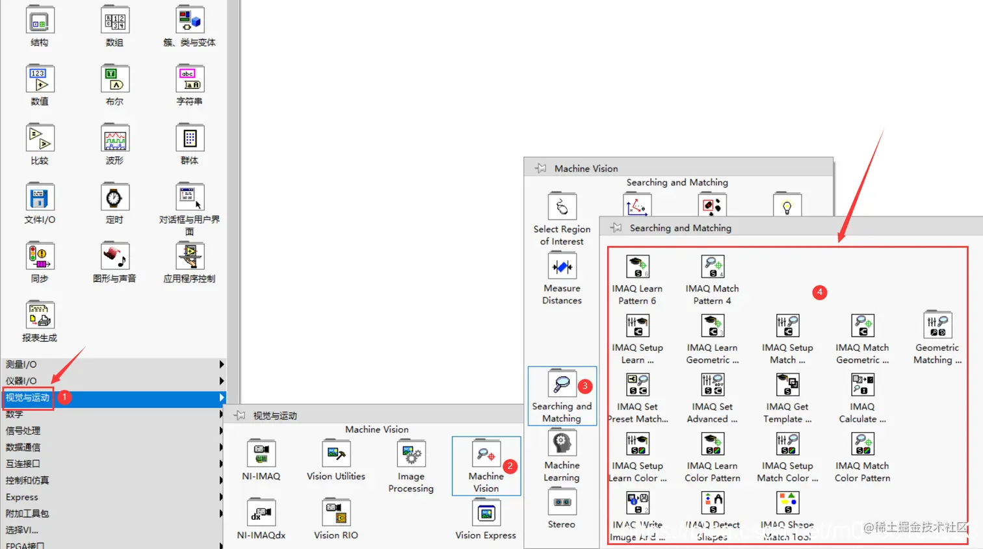This screenshot has height=549, width=983.
Task: Open the Vision Express subpalette
Action: point(486,513)
